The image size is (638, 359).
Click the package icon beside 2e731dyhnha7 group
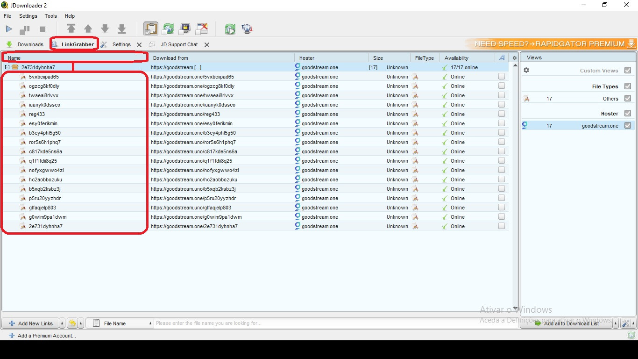(x=15, y=67)
